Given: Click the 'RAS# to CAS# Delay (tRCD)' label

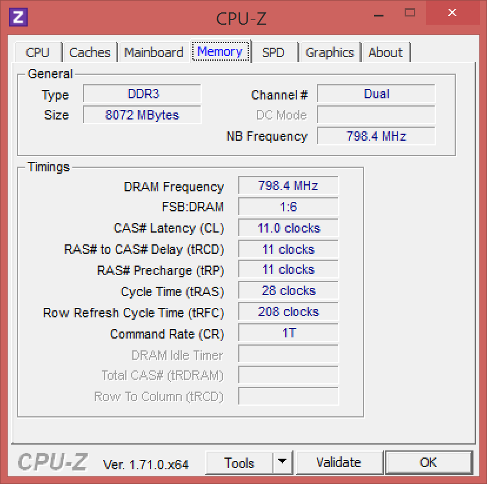Looking at the screenshot, I should (144, 249).
